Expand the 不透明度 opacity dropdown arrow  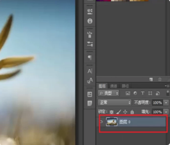pos(166,103)
